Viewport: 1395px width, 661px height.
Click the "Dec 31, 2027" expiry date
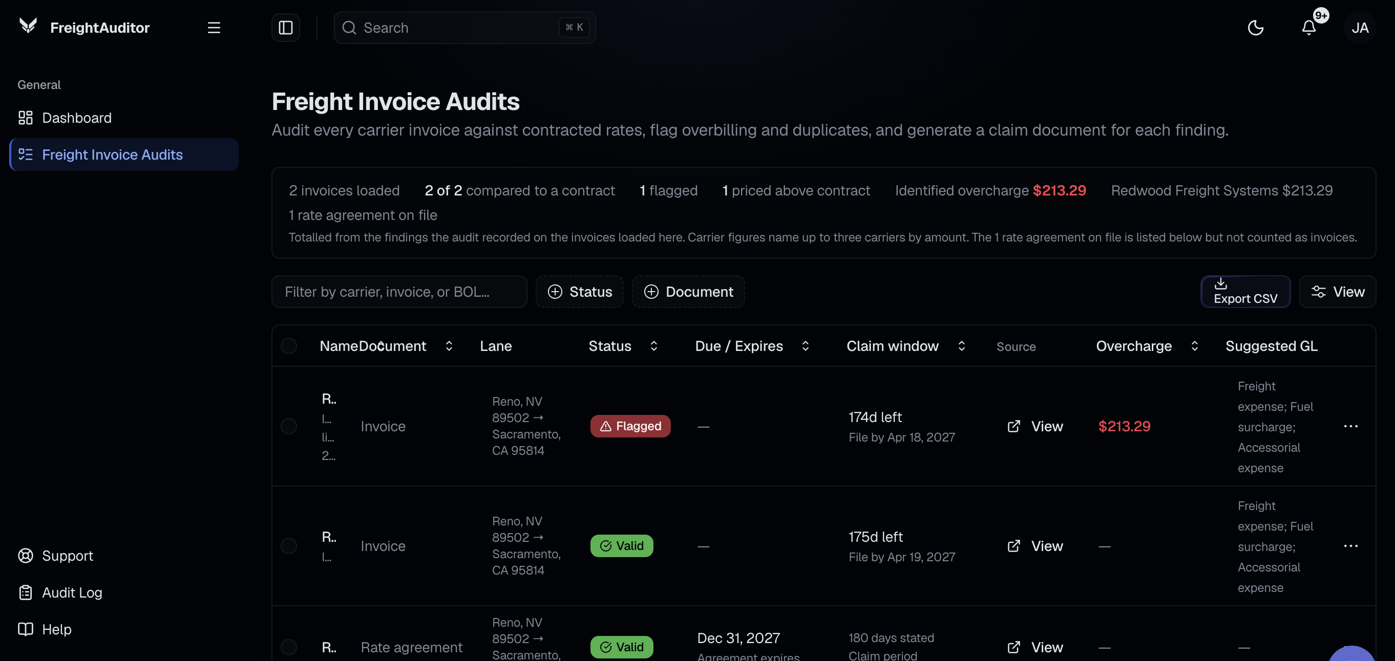click(x=738, y=638)
